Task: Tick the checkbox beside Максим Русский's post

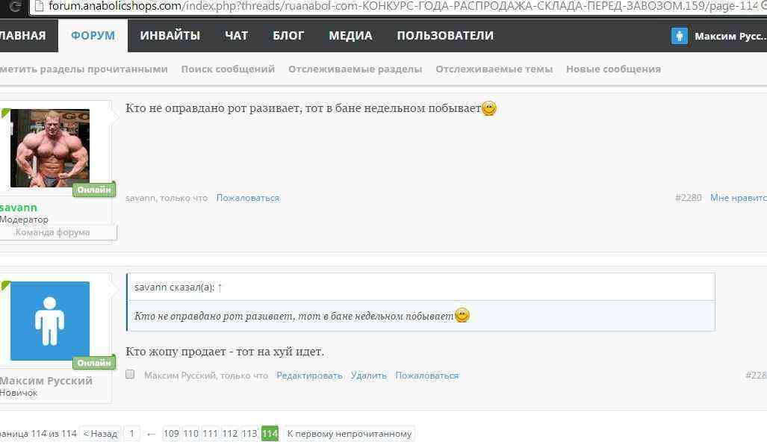Action: pos(131,375)
